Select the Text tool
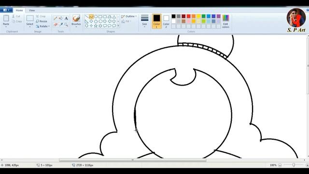The width and height of the screenshot is (309, 174). point(66,18)
